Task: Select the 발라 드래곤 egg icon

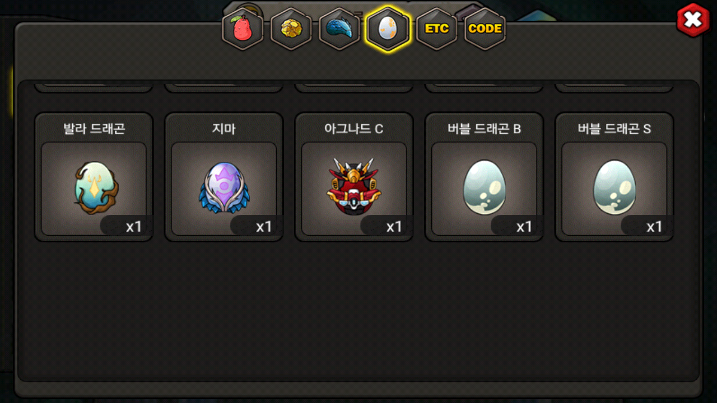Action: tap(94, 188)
